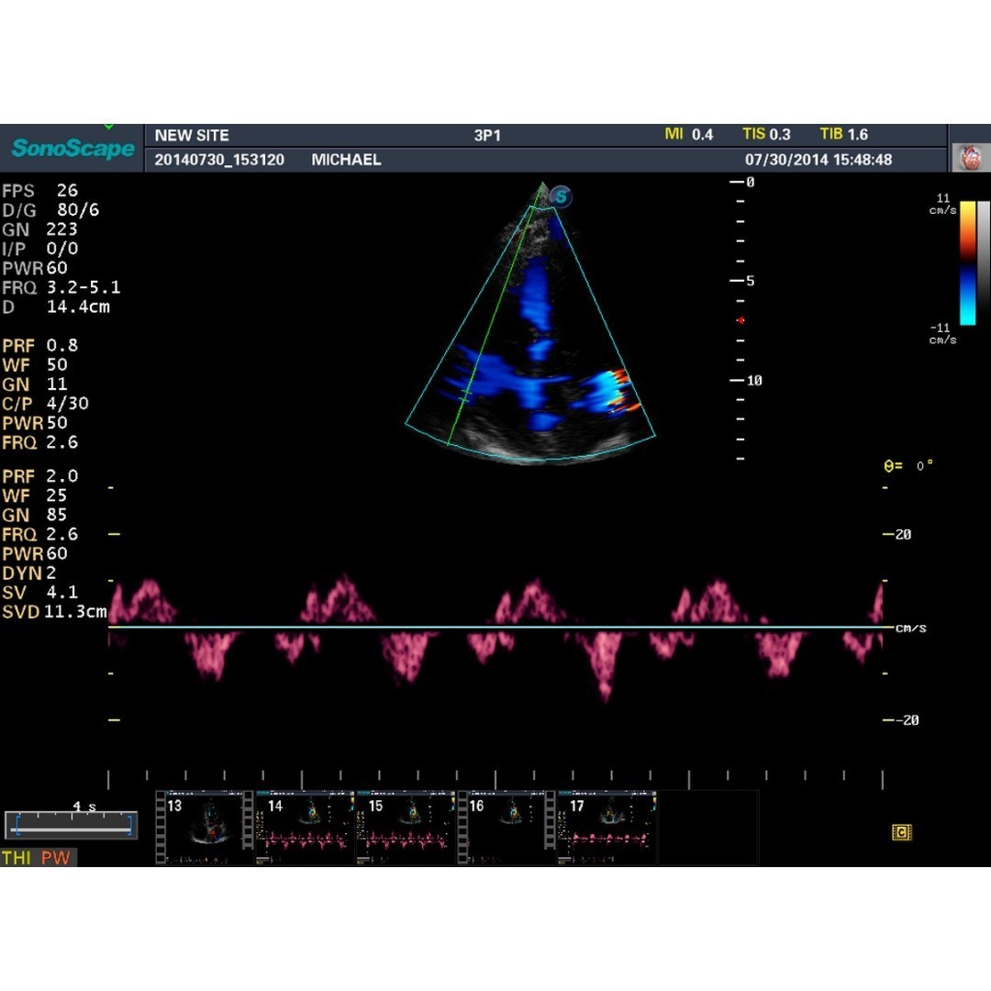Open saved image thumbnail 15

pyautogui.click(x=406, y=828)
